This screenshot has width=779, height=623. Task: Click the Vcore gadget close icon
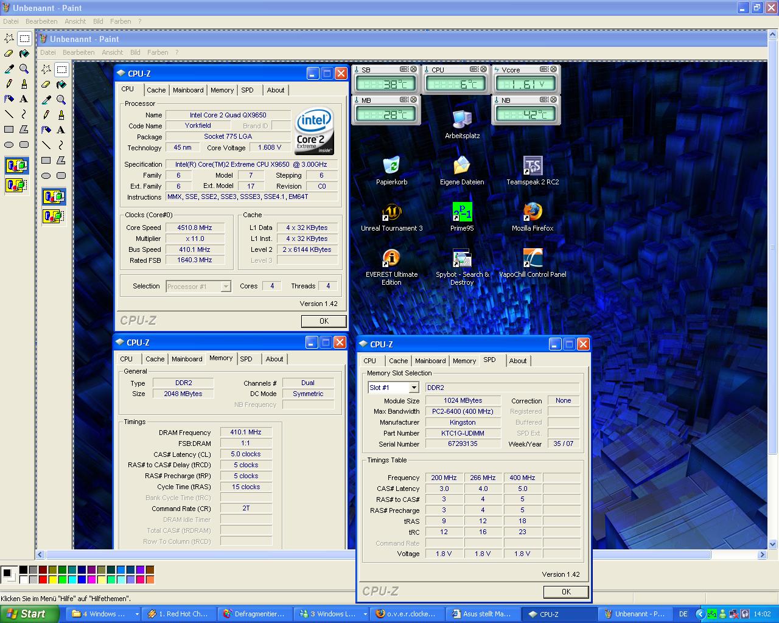click(x=554, y=69)
